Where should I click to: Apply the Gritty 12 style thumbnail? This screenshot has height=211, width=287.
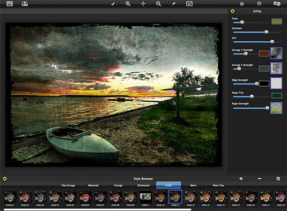[x=190, y=197]
